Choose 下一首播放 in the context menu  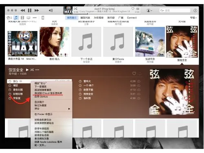coord(40,86)
